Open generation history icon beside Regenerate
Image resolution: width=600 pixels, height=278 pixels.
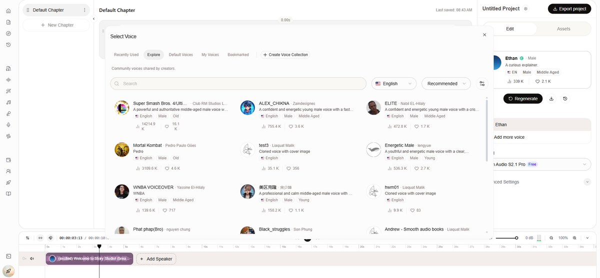pos(565,99)
